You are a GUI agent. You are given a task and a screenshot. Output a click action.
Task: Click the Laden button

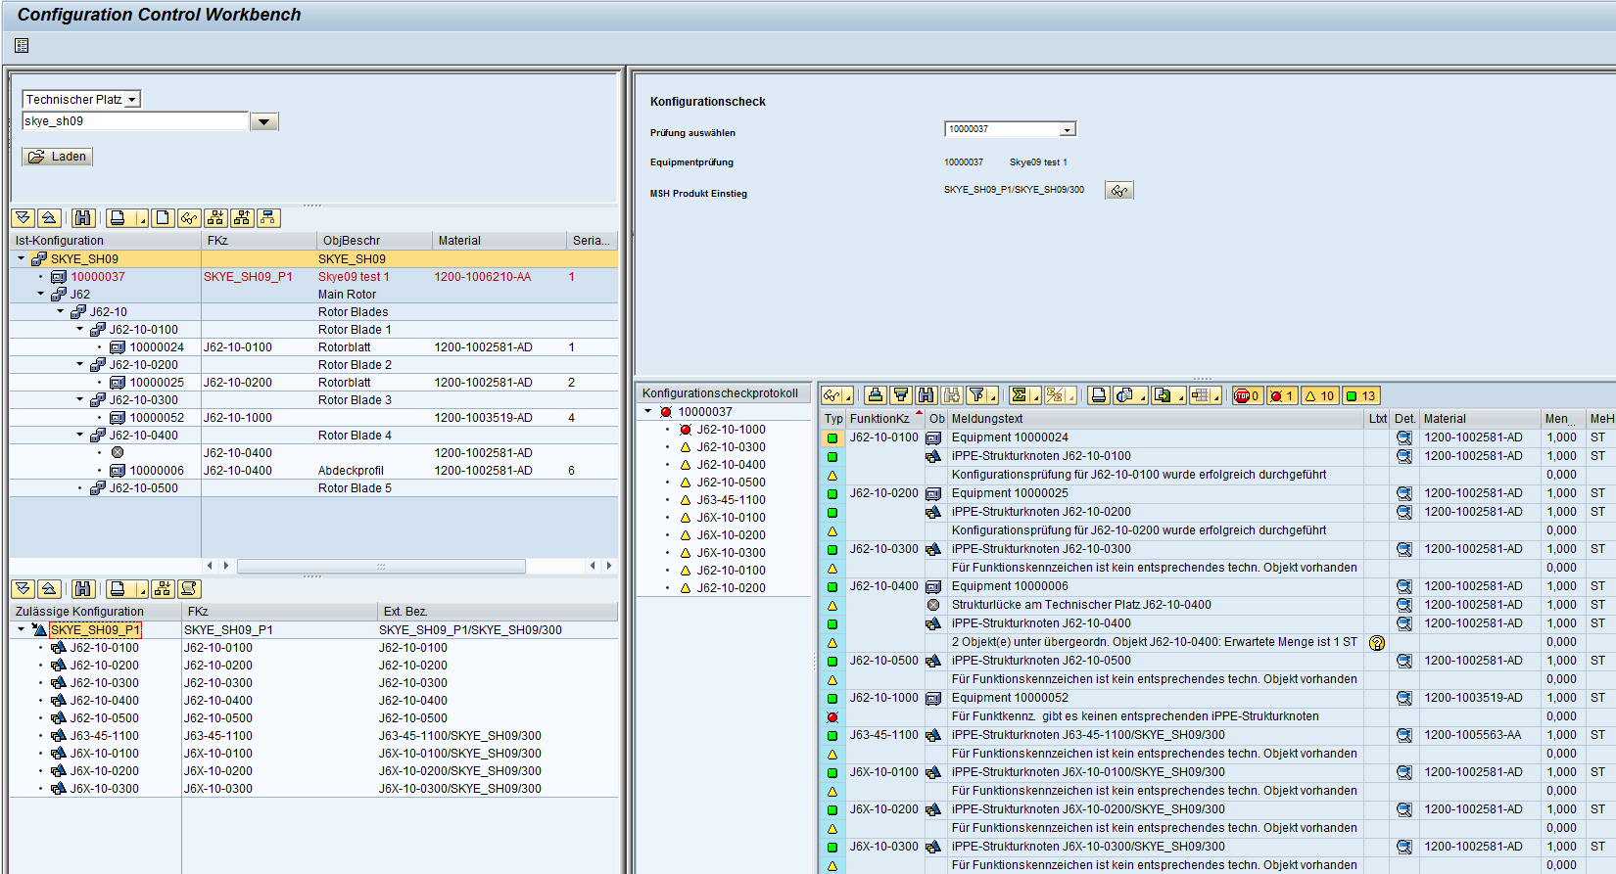(58, 157)
